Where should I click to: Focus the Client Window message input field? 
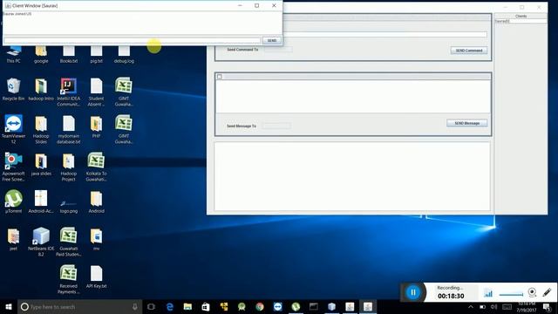pyautogui.click(x=133, y=41)
